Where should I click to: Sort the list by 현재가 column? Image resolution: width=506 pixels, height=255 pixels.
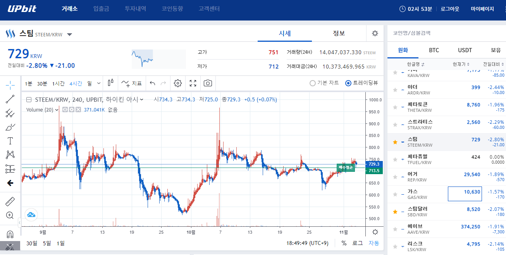(x=461, y=64)
